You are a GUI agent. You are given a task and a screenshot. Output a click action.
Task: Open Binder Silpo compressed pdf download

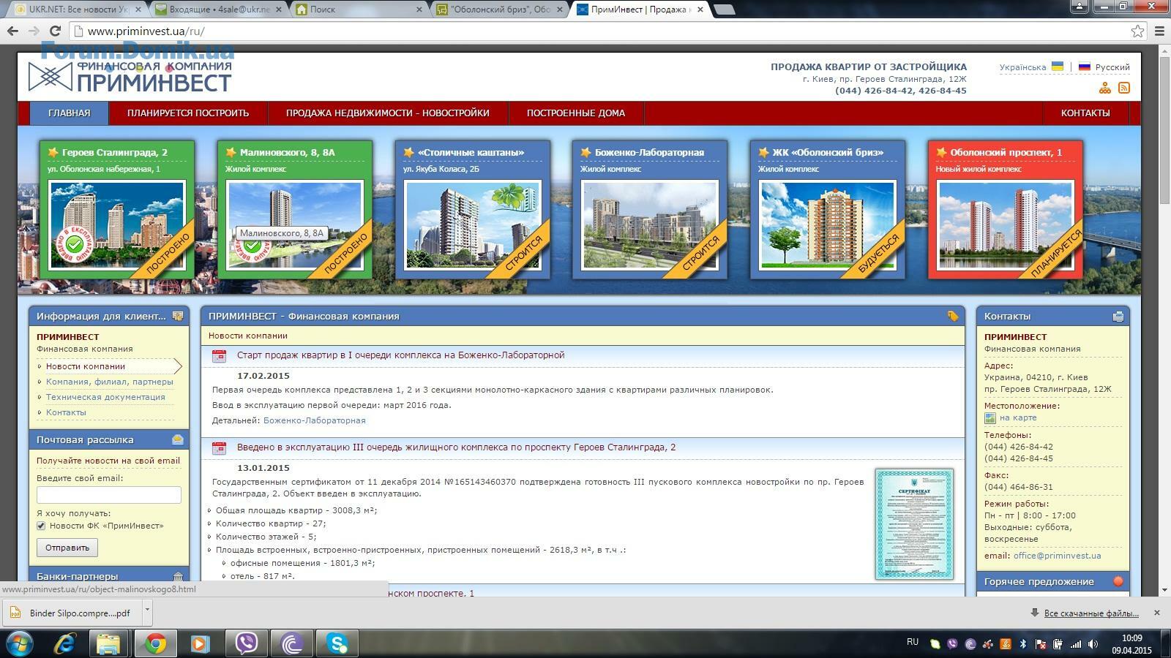[x=73, y=613]
